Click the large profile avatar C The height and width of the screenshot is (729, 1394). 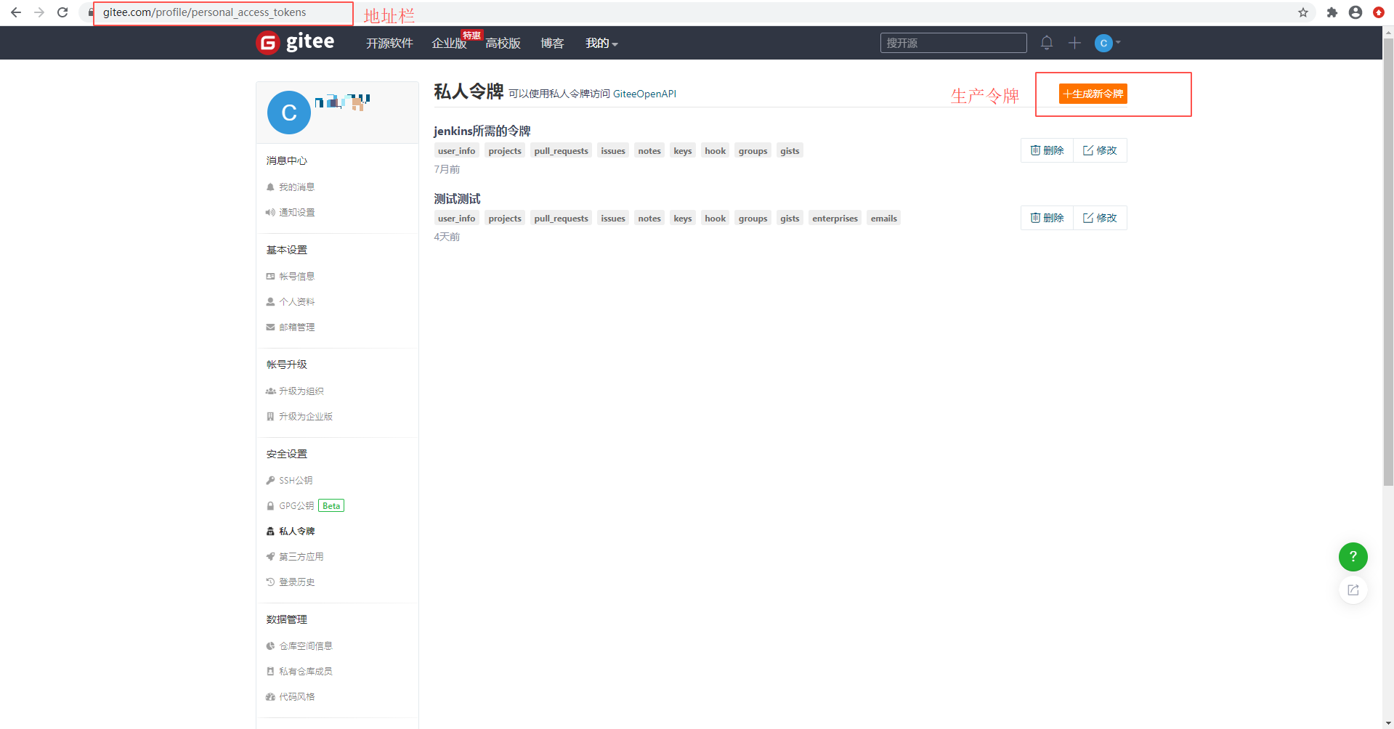pyautogui.click(x=289, y=113)
